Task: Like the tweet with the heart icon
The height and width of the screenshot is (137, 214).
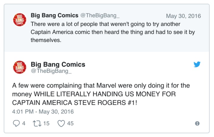Action: 61,123
